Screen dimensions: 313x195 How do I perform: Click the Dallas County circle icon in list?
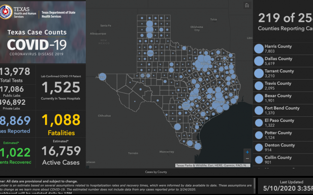pos(259,61)
